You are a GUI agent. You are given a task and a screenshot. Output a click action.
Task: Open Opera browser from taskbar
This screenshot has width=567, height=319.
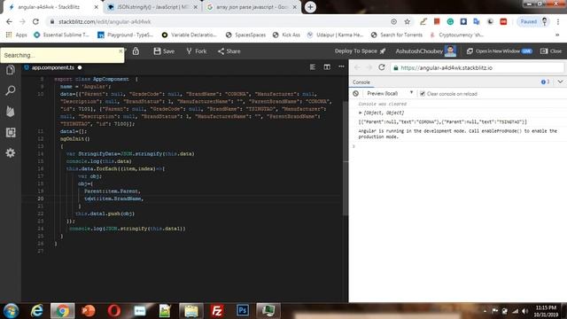click(114, 311)
